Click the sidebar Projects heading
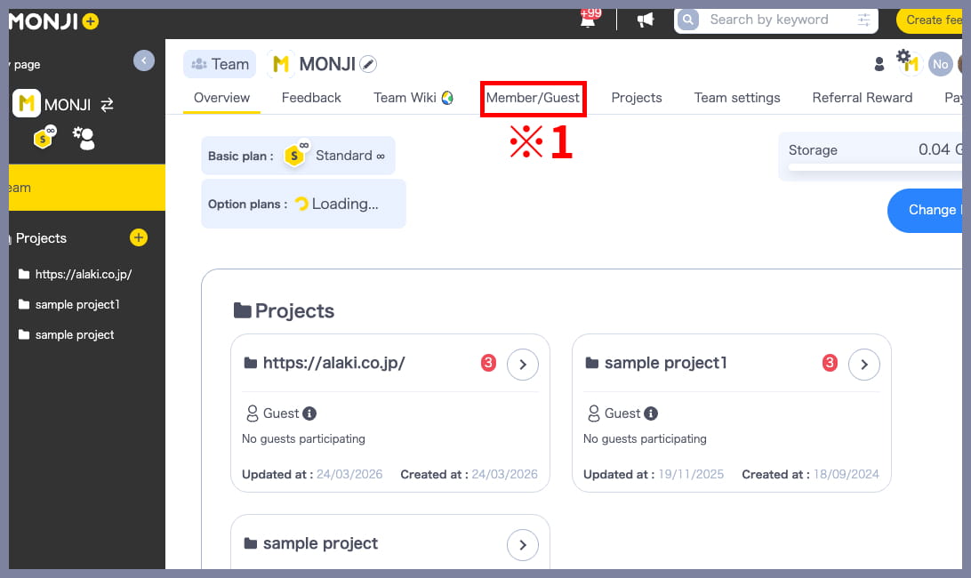 (41, 238)
